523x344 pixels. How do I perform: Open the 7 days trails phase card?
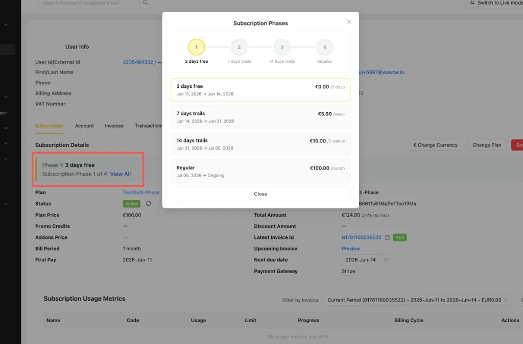(260, 117)
